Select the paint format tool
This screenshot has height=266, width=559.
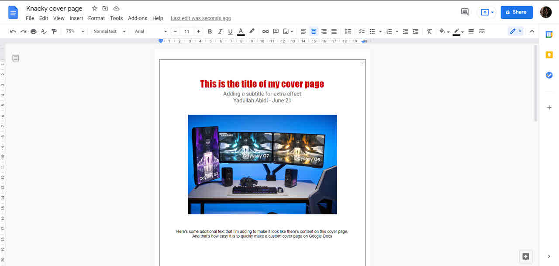(54, 31)
